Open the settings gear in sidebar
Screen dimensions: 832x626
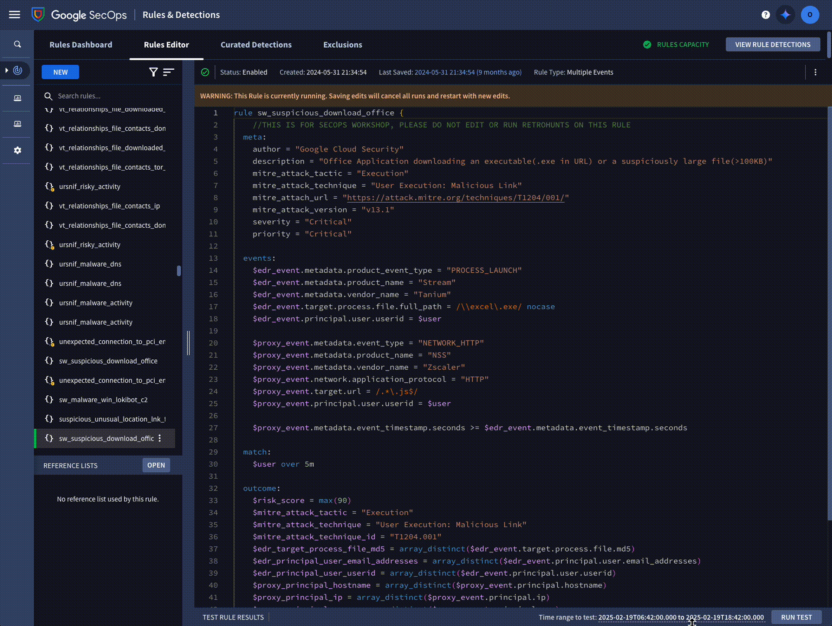point(17,150)
